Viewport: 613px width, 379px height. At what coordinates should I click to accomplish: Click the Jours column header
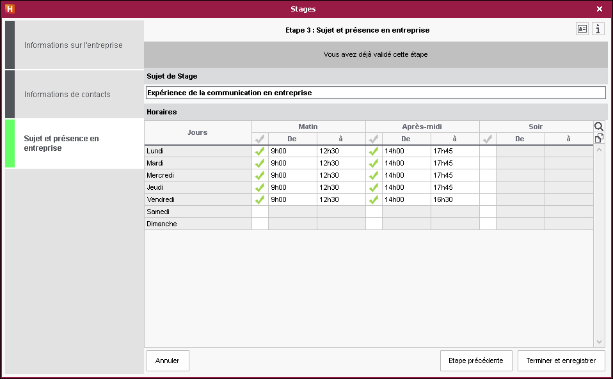click(x=198, y=133)
